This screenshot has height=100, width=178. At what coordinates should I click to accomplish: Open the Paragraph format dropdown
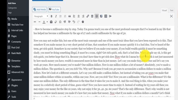pos(41,16)
